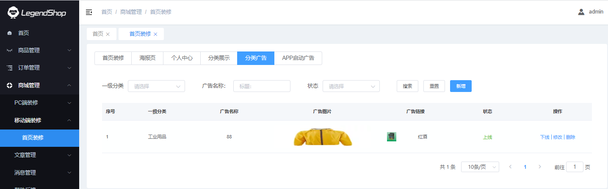Expand the 商品管理 sidebar menu

[x=39, y=50]
